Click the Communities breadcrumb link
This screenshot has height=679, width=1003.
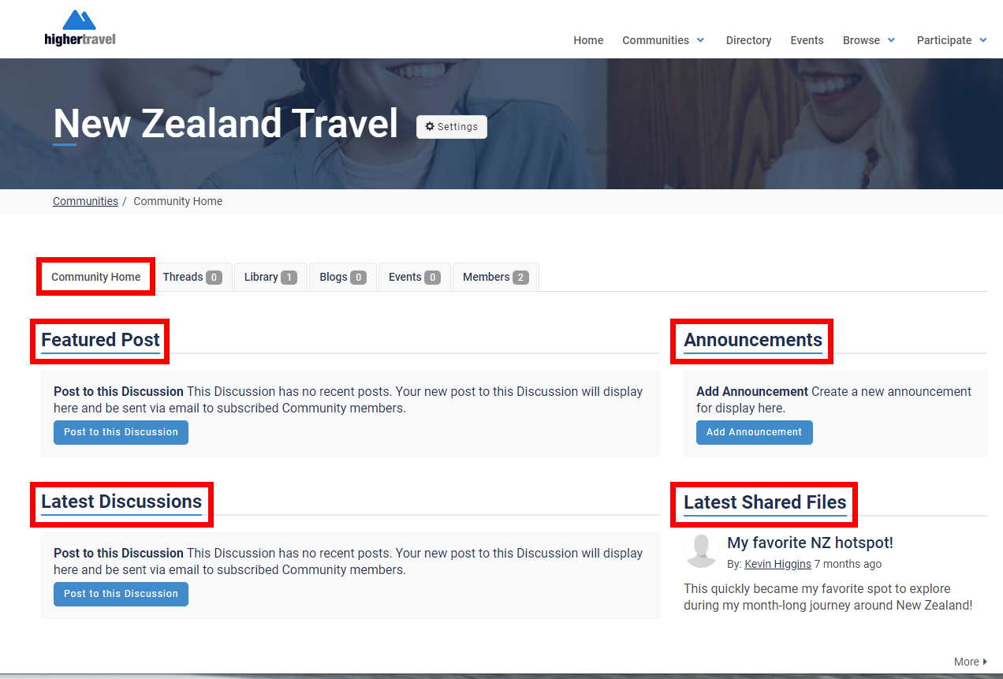coord(85,201)
